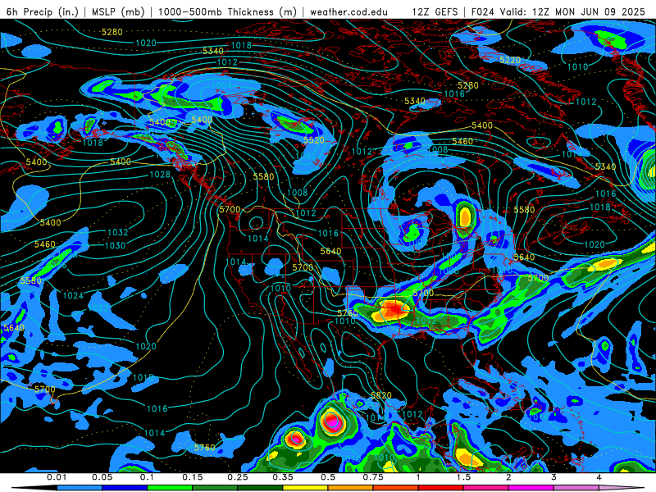
Task: Click the 0.75 value on the color scale
Action: point(373,477)
